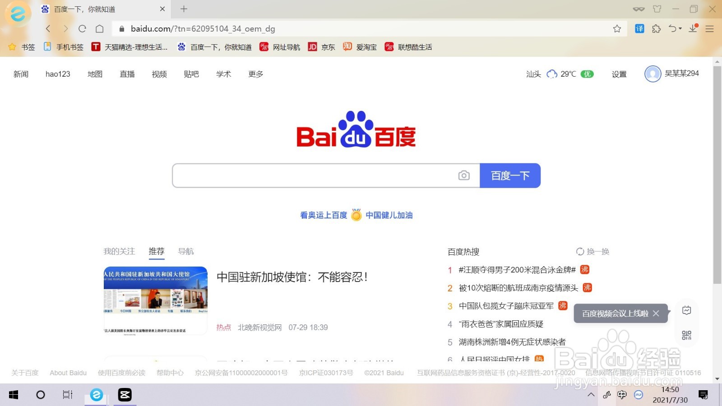Click 看奥运上百度 link

click(x=324, y=215)
